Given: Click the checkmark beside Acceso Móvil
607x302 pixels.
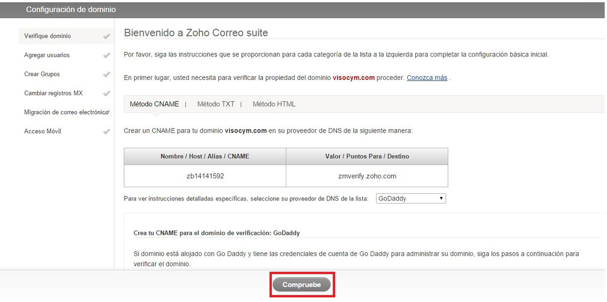Looking at the screenshot, I should [x=106, y=131].
